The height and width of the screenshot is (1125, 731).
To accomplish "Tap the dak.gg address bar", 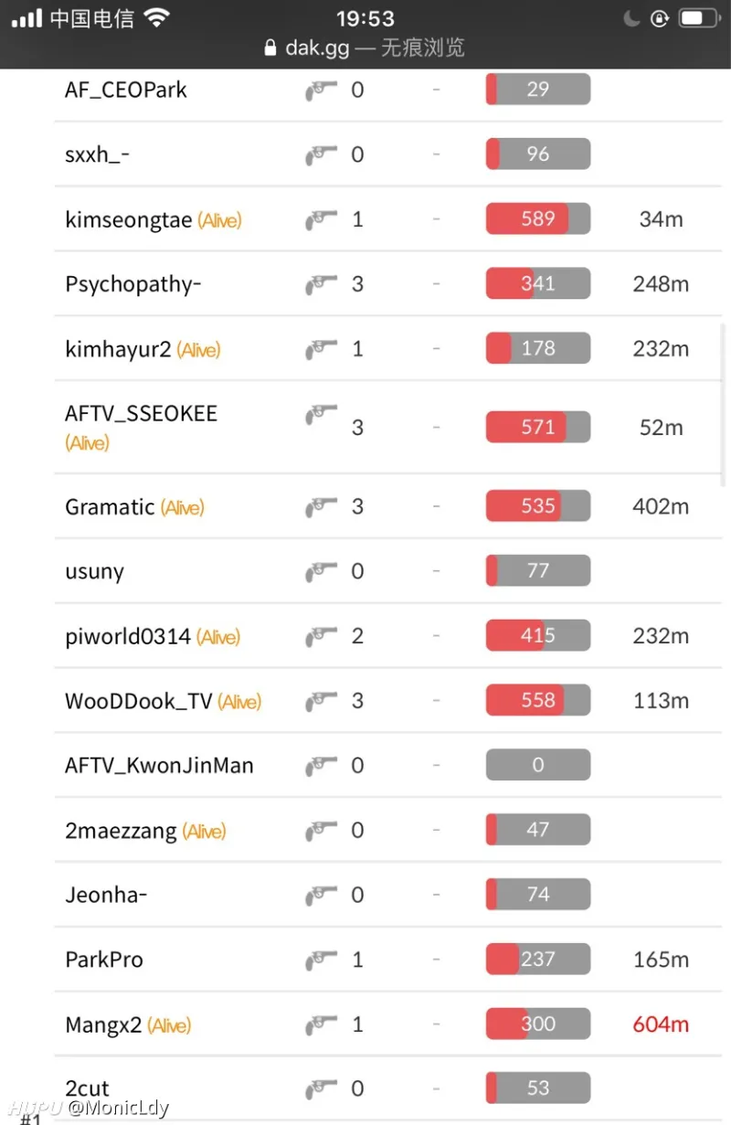I will pos(365,48).
